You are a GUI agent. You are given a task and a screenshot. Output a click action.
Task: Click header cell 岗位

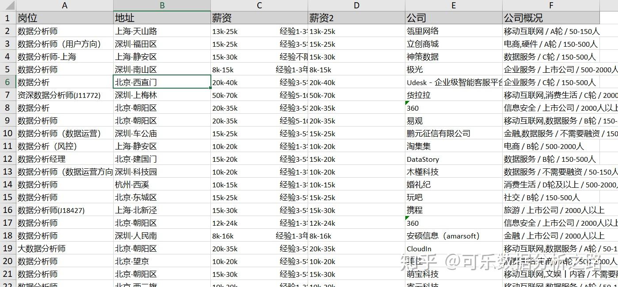65,18
